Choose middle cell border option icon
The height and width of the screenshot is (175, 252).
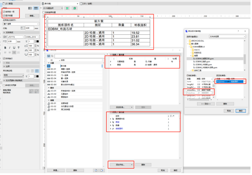pyautogui.click(x=32, y=71)
